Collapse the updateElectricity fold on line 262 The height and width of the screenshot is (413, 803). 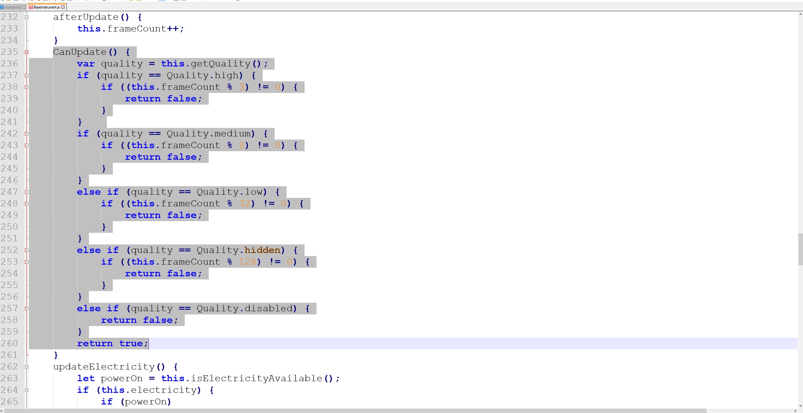tap(27, 367)
